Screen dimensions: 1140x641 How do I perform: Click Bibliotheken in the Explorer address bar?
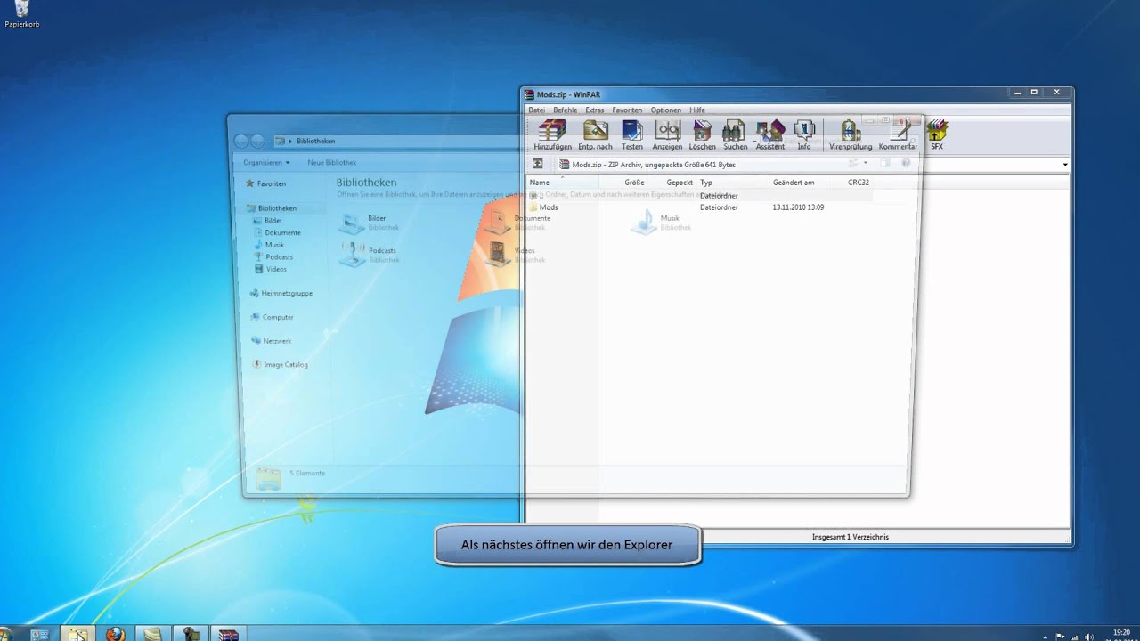pos(315,141)
